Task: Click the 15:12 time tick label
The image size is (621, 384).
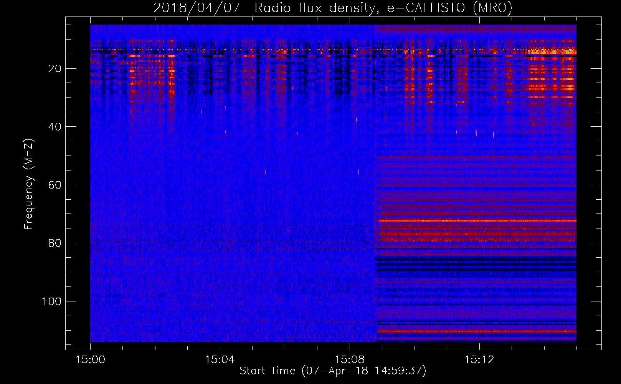Action: pyautogui.click(x=479, y=360)
